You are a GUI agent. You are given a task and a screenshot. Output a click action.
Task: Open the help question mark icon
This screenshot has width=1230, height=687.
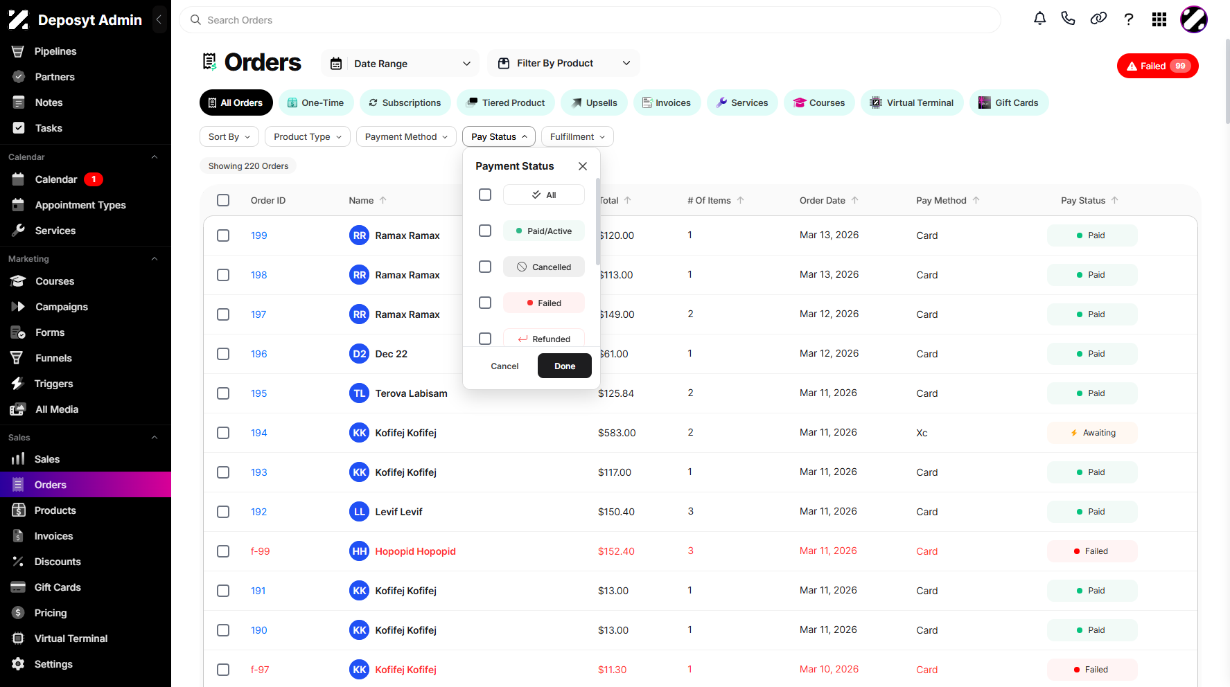coord(1129,19)
